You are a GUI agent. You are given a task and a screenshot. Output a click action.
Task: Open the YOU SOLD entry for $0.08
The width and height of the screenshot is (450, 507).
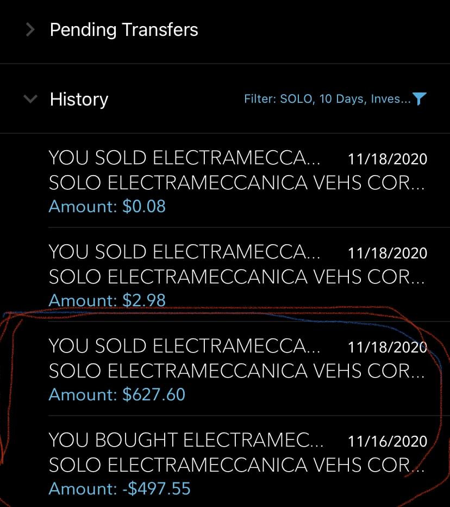[x=185, y=158]
